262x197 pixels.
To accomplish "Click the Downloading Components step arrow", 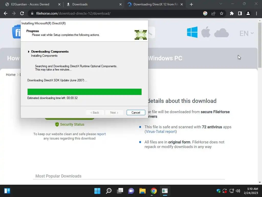I will tap(29, 52).
